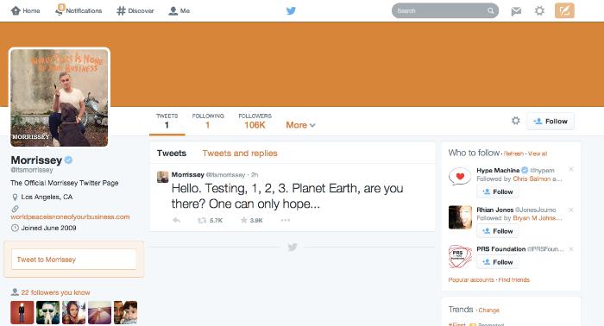Screen dimensions: 604x326
Task: Click the search magnifier icon
Action: 490,10
